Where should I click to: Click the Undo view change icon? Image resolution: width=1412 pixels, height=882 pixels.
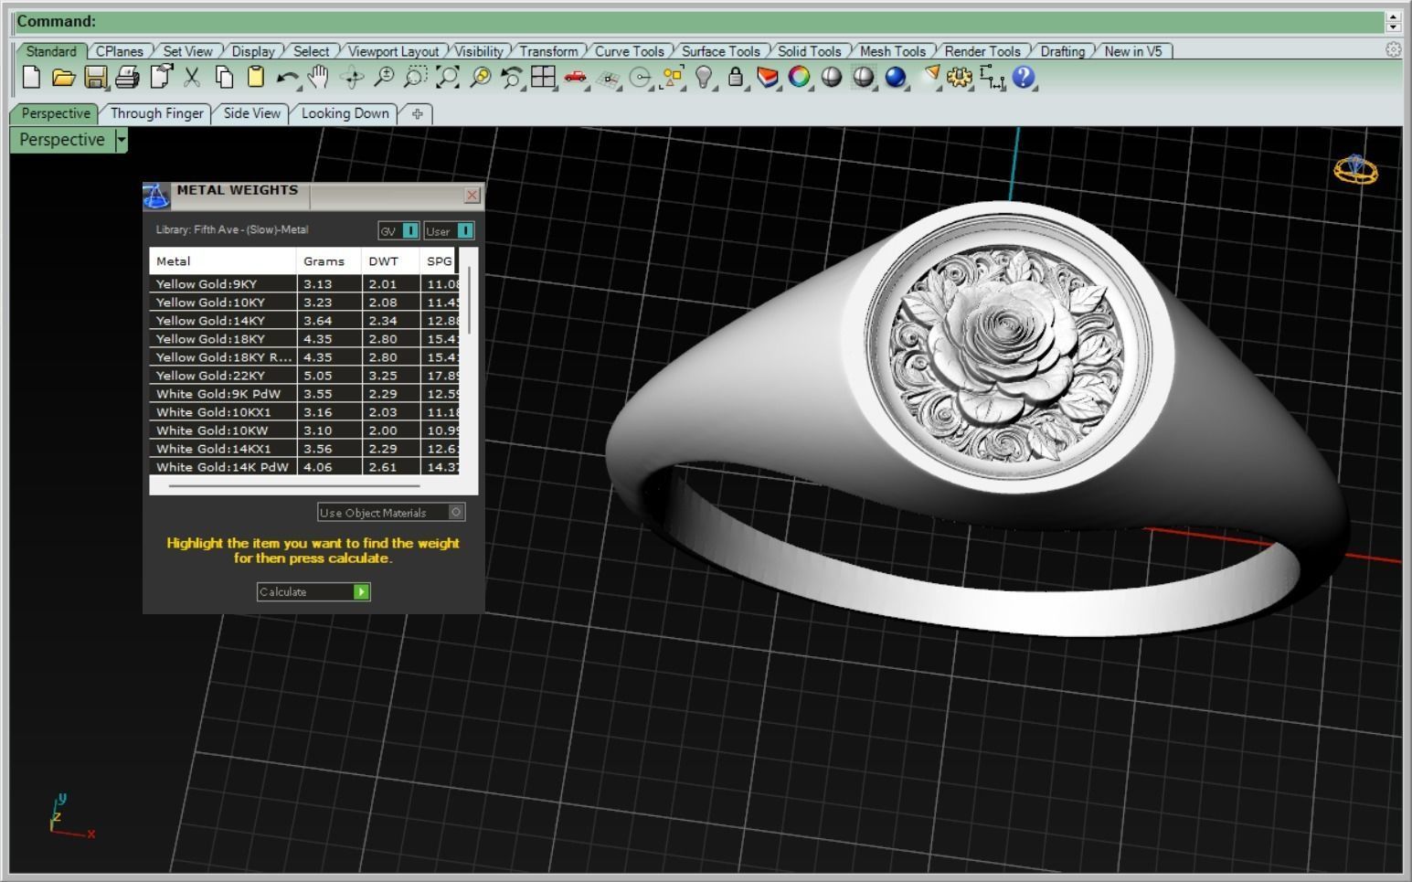[511, 78]
